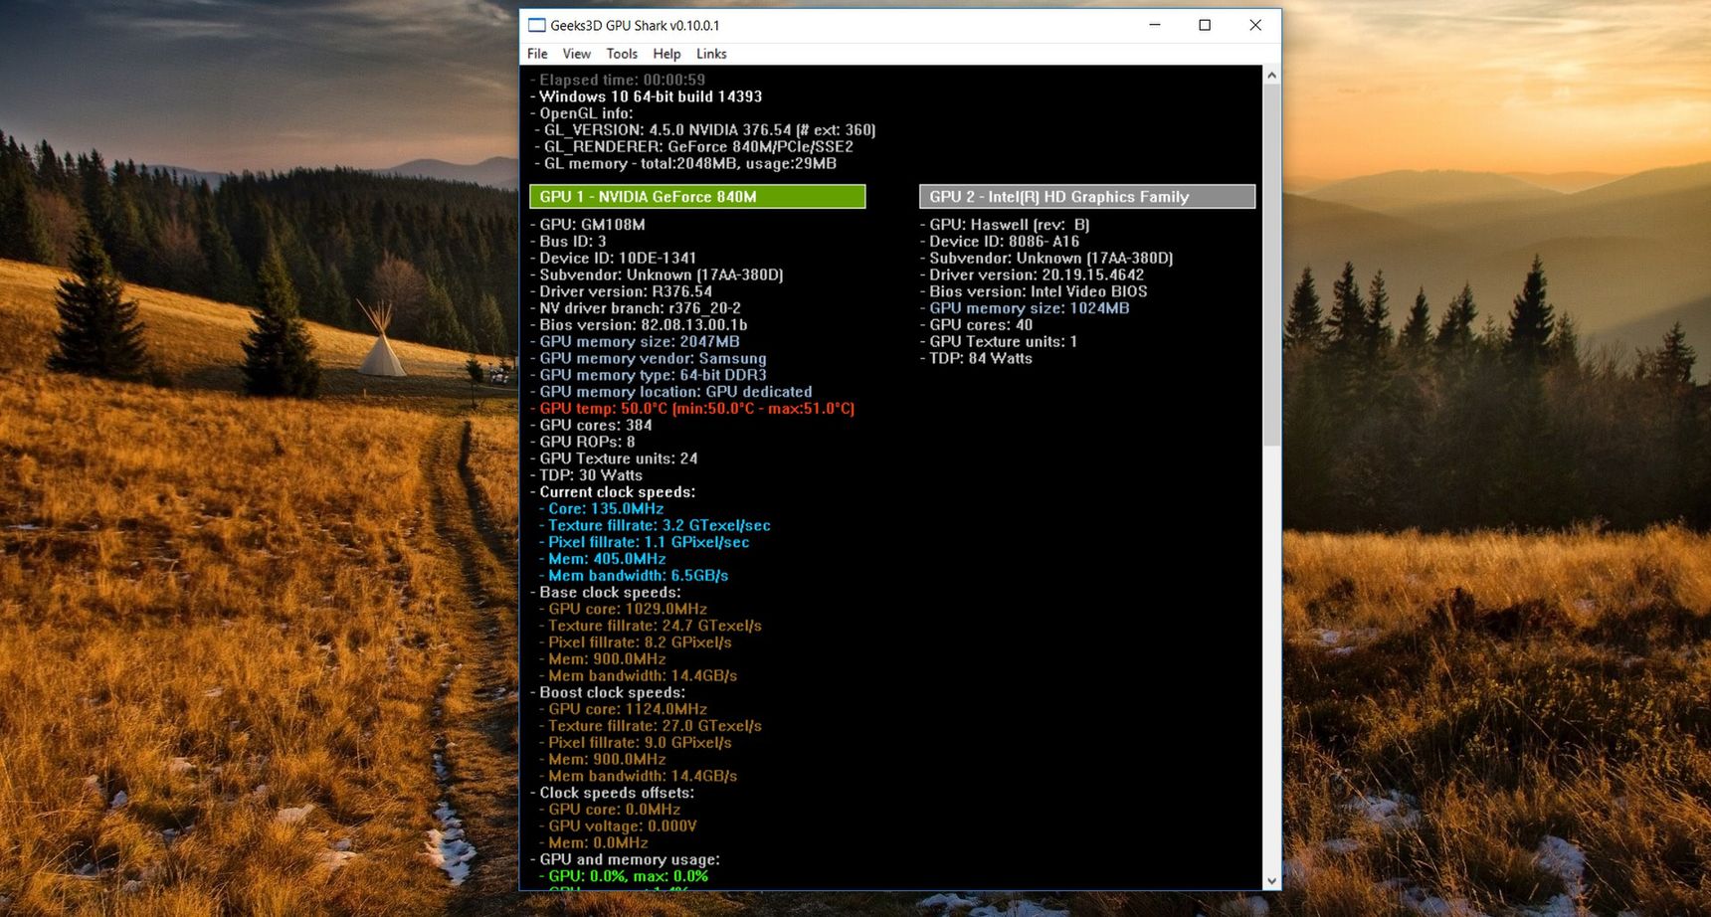1711x917 pixels.
Task: Click the 'Bios version: Intel Video BIOS' line
Action: 1034,291
